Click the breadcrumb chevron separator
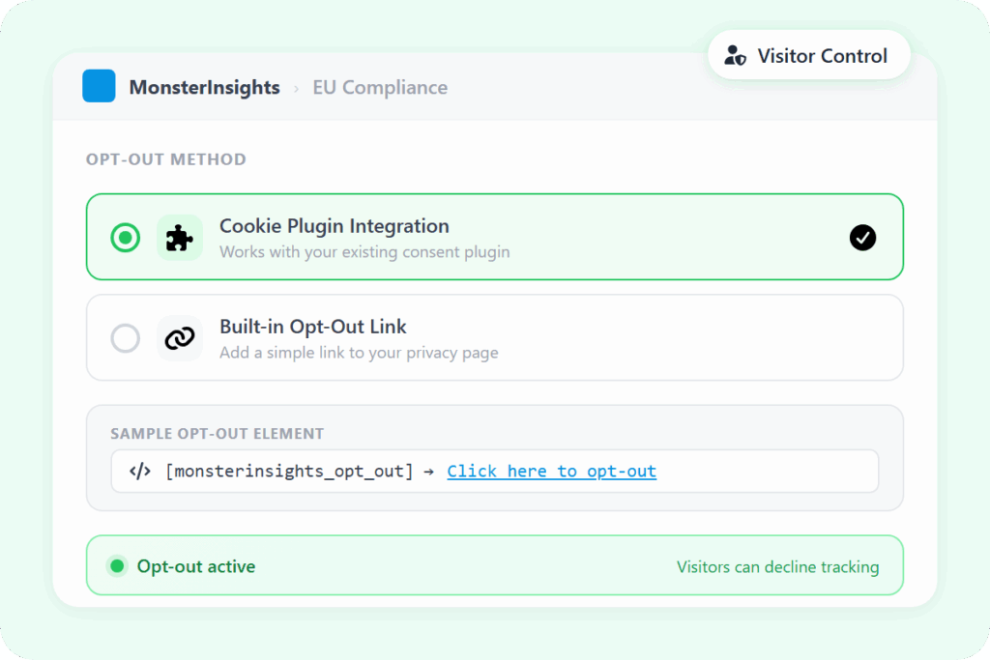Viewport: 990px width, 660px height. point(296,88)
